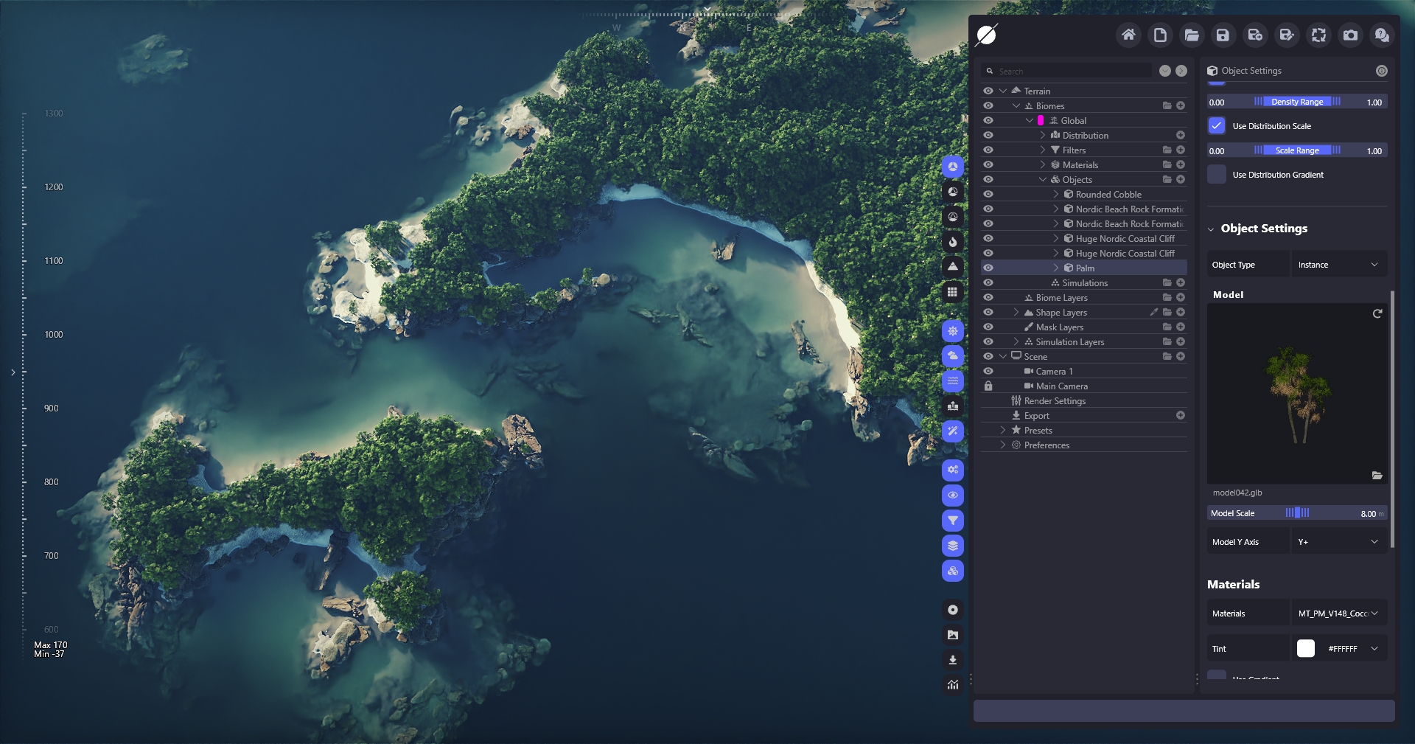Click into the Search field
1415x744 pixels.
coord(1072,72)
